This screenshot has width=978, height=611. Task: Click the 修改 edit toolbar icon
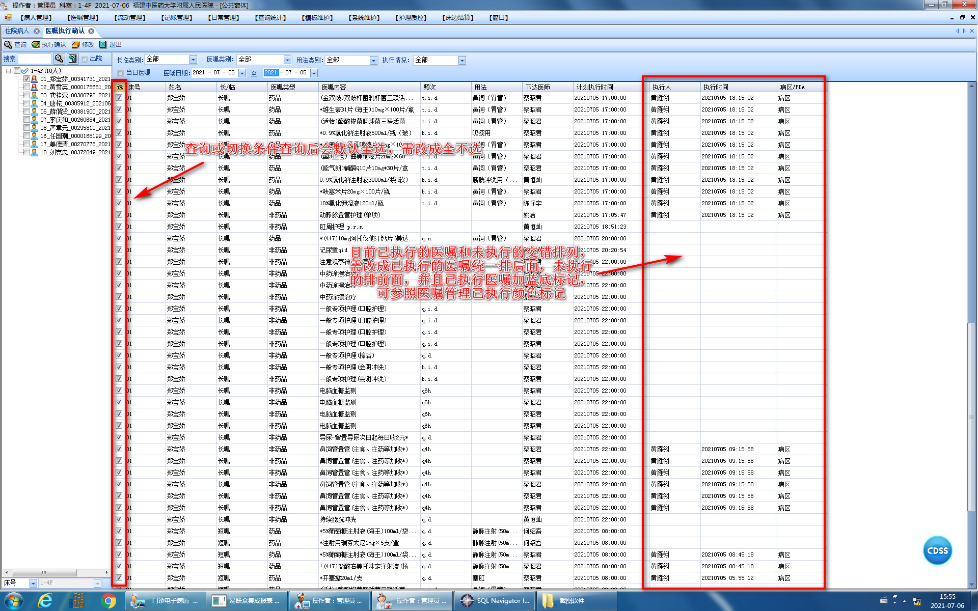(x=76, y=45)
